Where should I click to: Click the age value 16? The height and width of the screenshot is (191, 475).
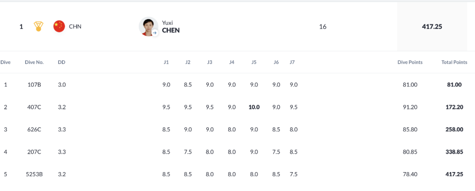(x=323, y=27)
